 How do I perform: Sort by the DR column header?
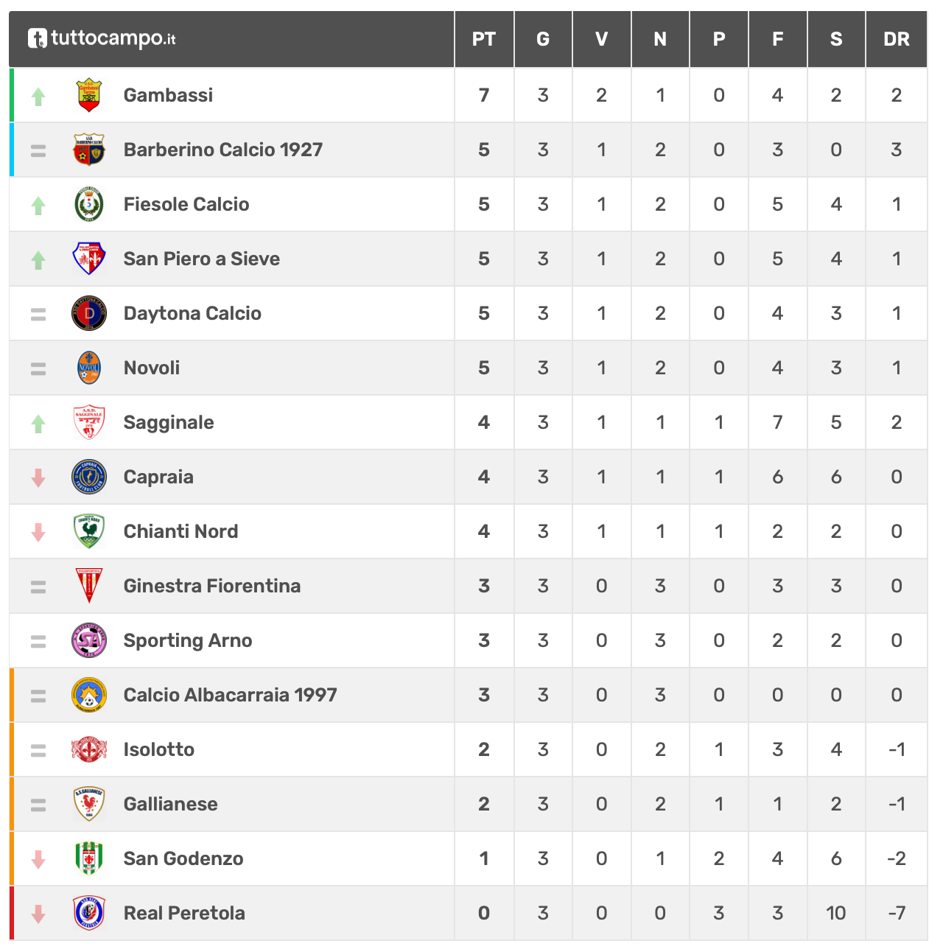point(896,39)
